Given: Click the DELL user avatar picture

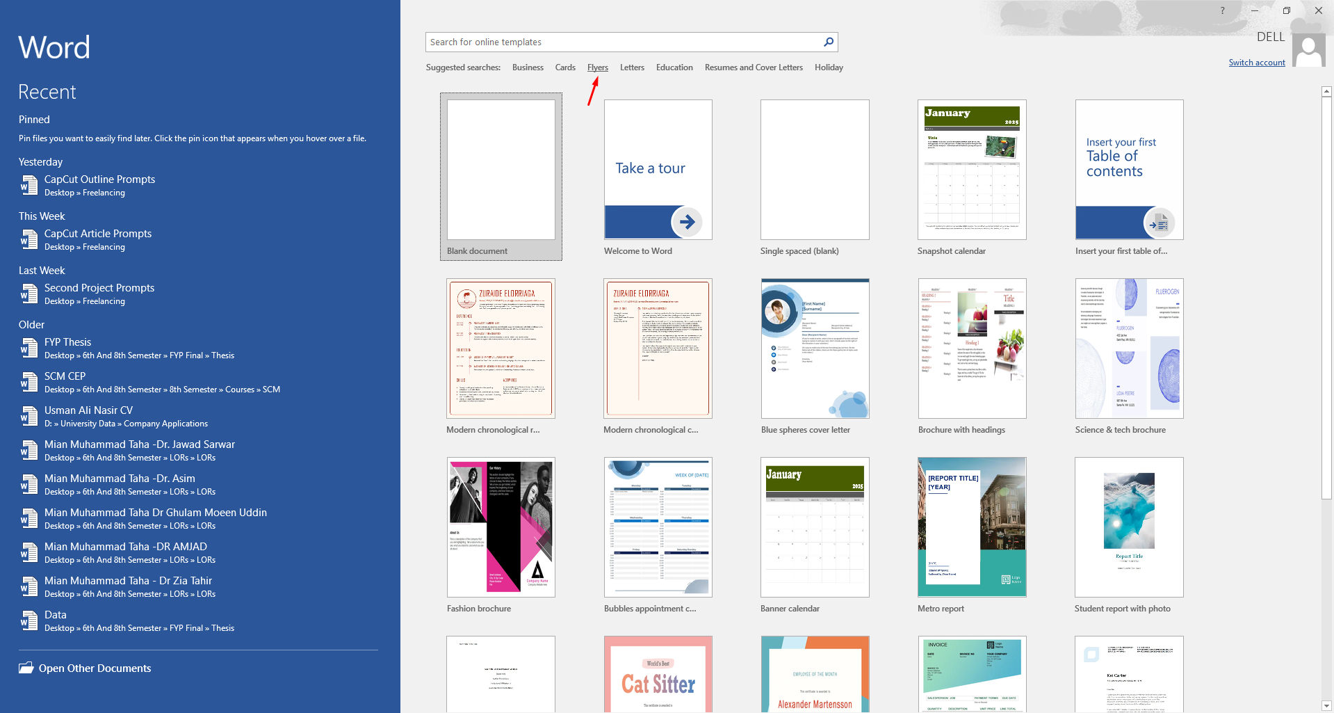Looking at the screenshot, I should click(1309, 49).
